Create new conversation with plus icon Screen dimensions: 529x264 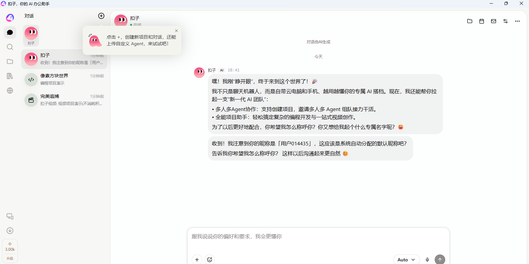(101, 16)
